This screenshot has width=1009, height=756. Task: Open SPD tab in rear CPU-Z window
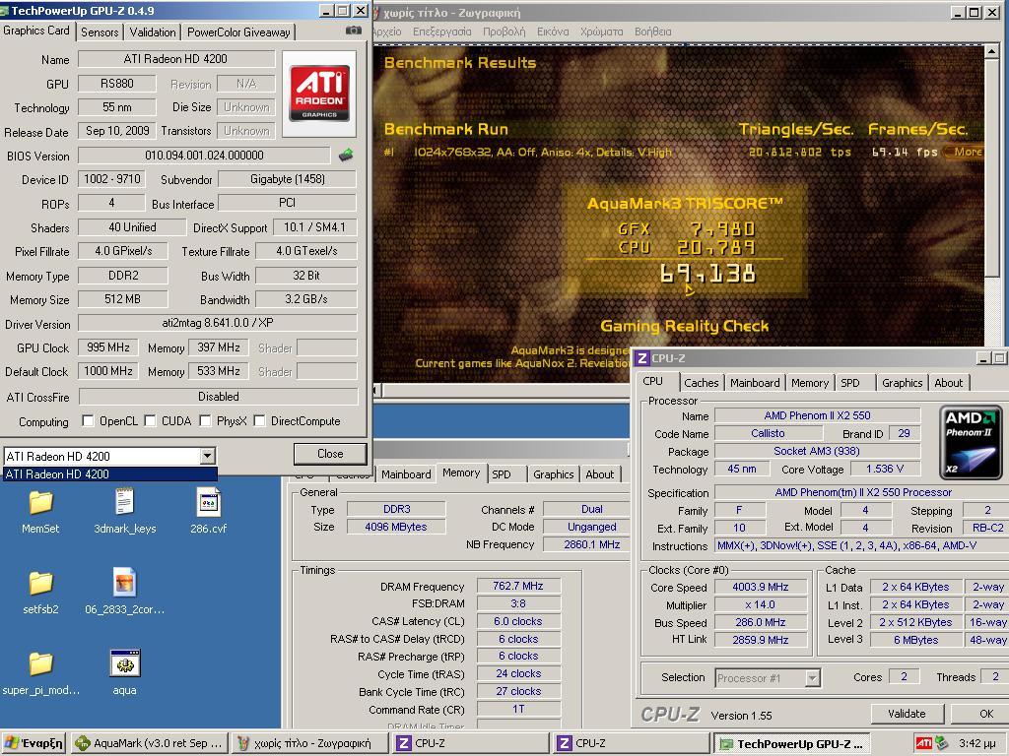pos(502,474)
